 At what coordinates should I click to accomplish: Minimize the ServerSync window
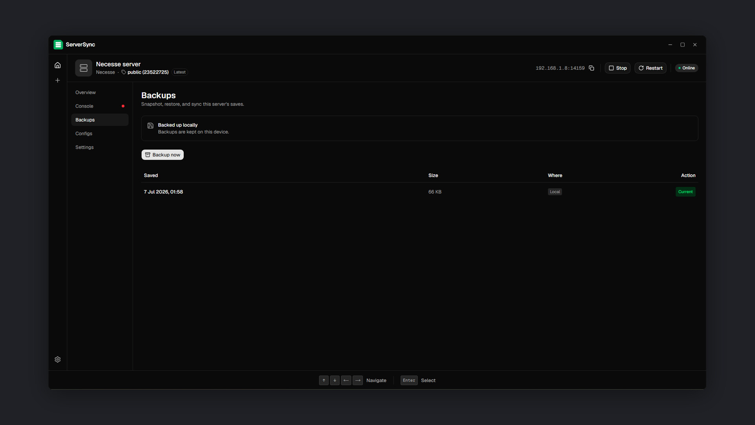click(x=670, y=45)
